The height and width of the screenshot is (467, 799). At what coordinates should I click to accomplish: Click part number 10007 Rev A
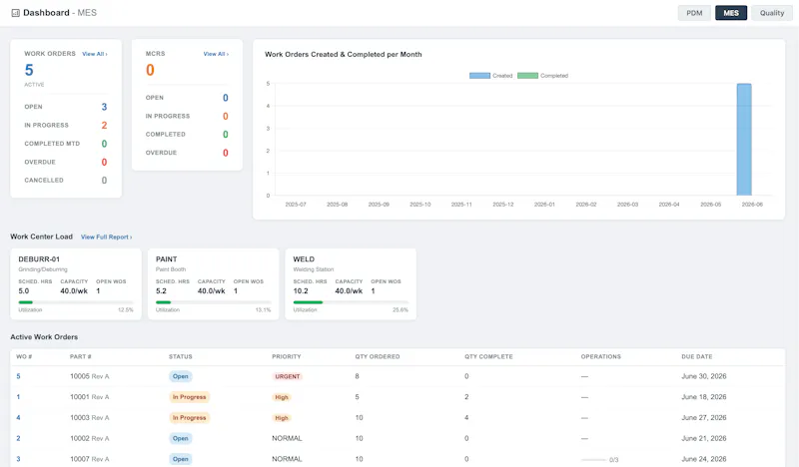(x=90, y=459)
